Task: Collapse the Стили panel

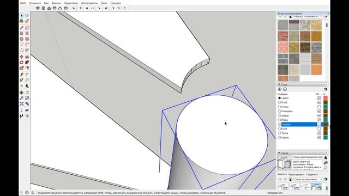Action: pyautogui.click(x=279, y=153)
